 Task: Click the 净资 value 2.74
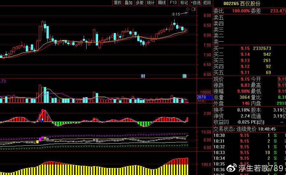245,116
